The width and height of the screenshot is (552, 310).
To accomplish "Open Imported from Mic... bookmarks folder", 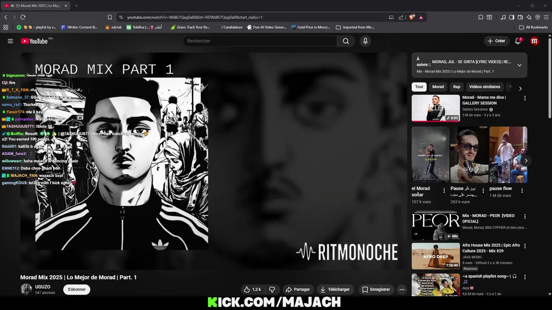I will [355, 27].
